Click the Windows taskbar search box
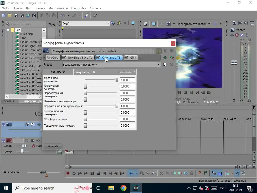 (52, 188)
